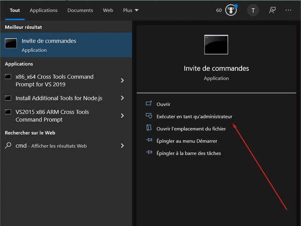Click VS2015 x86 ARM console icon
The image size is (301, 226).
click(x=8, y=112)
